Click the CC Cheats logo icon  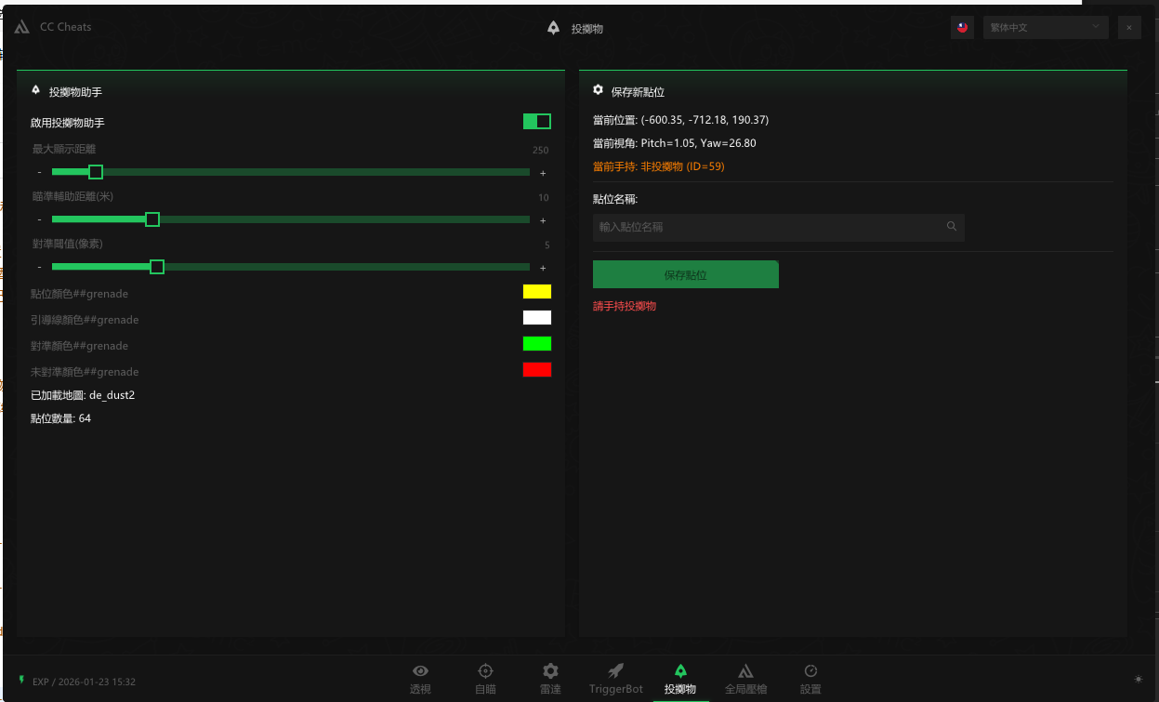click(x=22, y=27)
